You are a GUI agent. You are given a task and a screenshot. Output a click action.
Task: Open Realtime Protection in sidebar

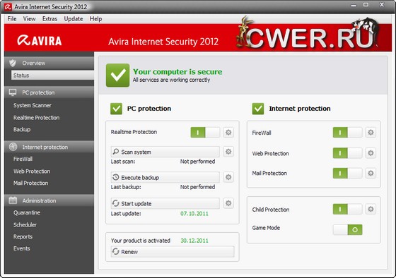(36, 117)
